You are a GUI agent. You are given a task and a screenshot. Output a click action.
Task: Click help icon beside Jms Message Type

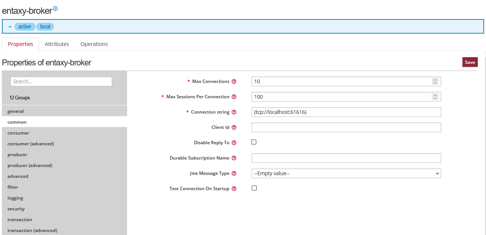click(234, 173)
